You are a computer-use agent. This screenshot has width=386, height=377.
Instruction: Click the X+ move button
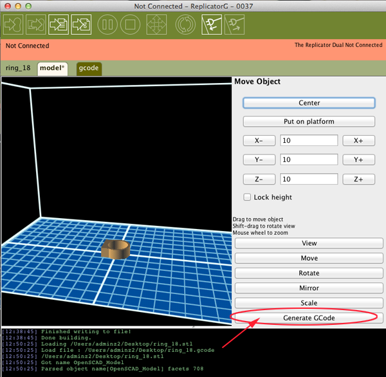(359, 141)
